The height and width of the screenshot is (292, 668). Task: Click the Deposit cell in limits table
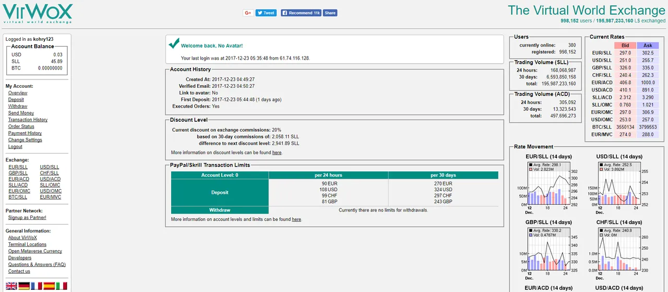coord(220,193)
